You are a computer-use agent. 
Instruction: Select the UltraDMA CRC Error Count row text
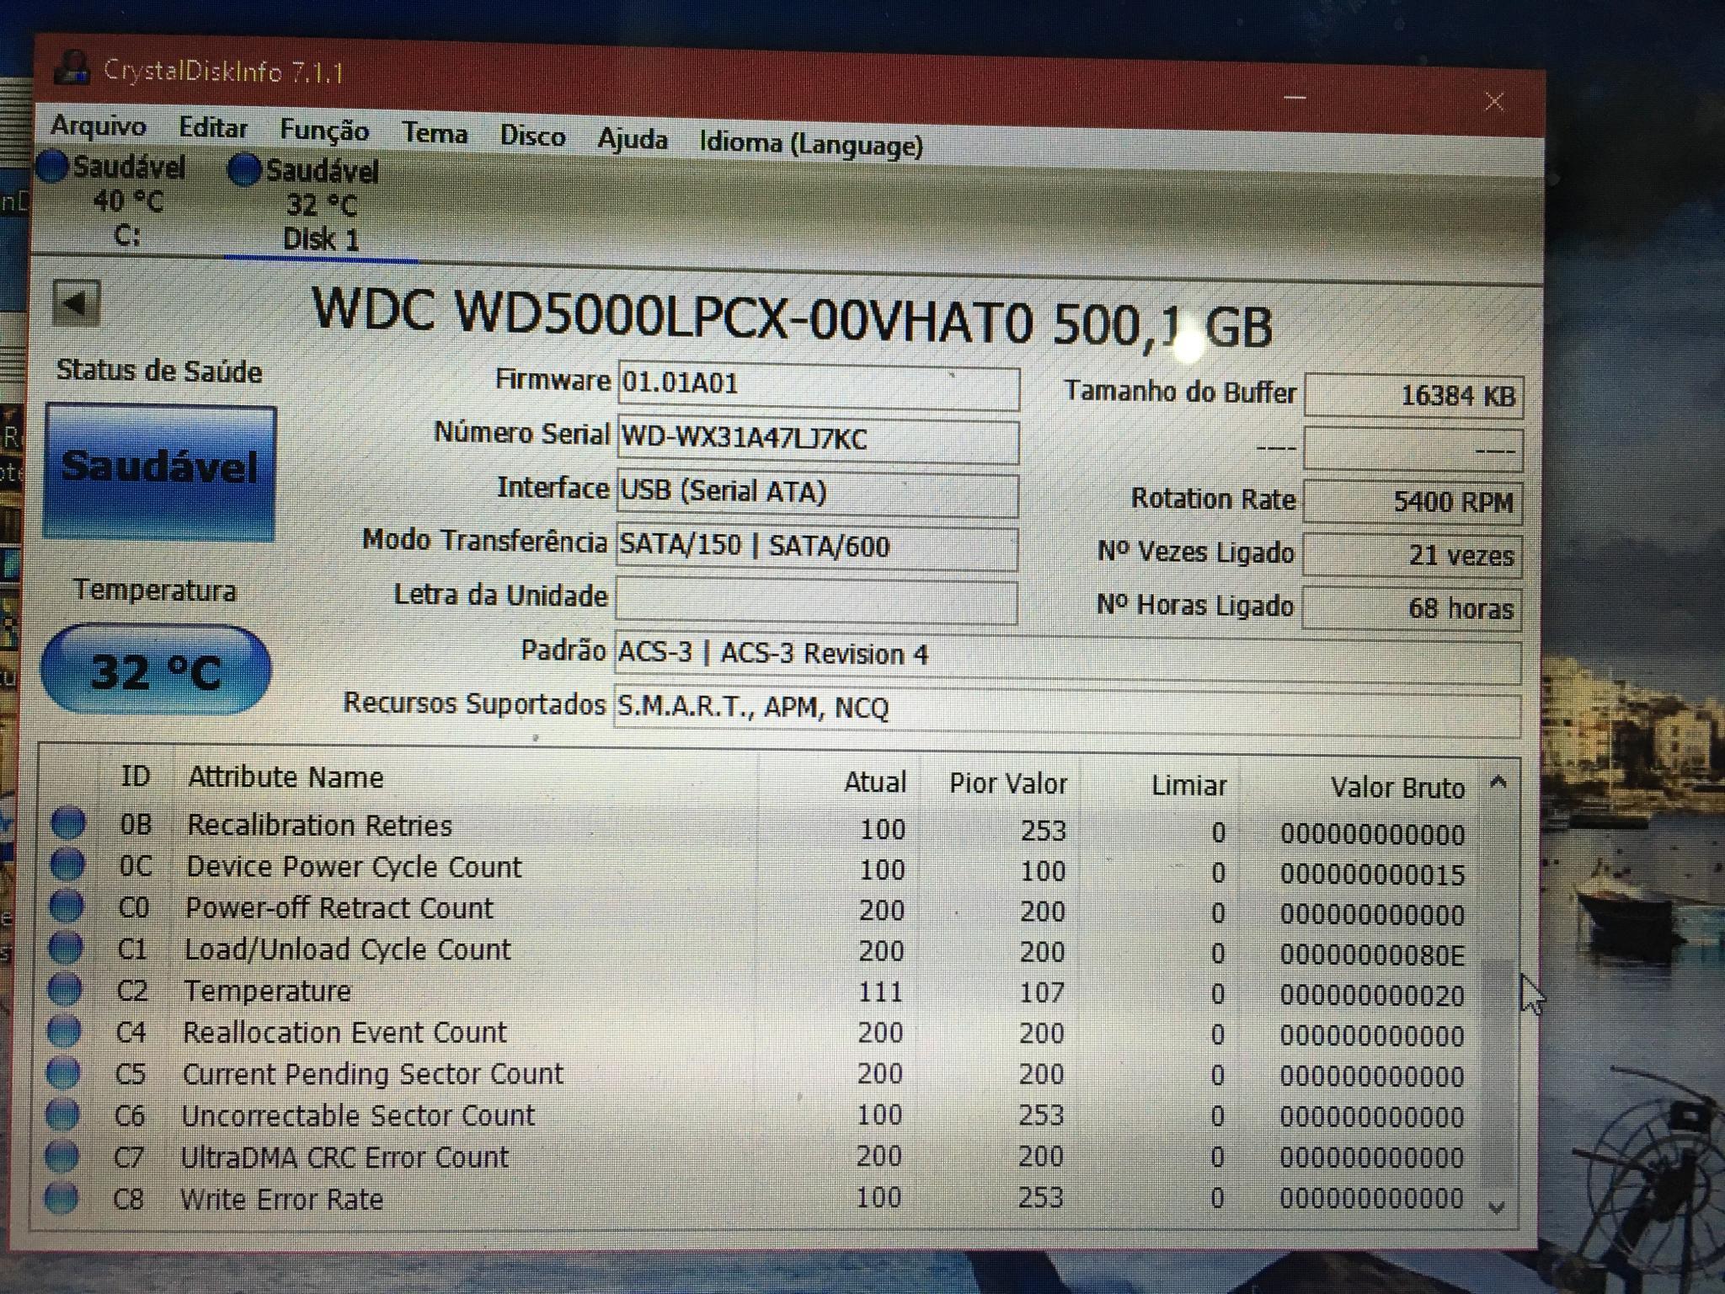click(345, 1158)
